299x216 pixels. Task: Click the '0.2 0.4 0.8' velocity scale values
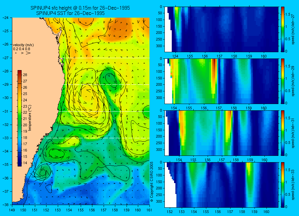[x=22, y=49]
